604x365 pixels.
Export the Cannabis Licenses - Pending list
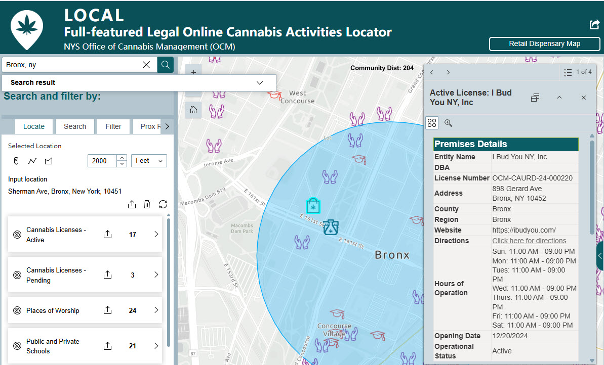click(x=107, y=275)
